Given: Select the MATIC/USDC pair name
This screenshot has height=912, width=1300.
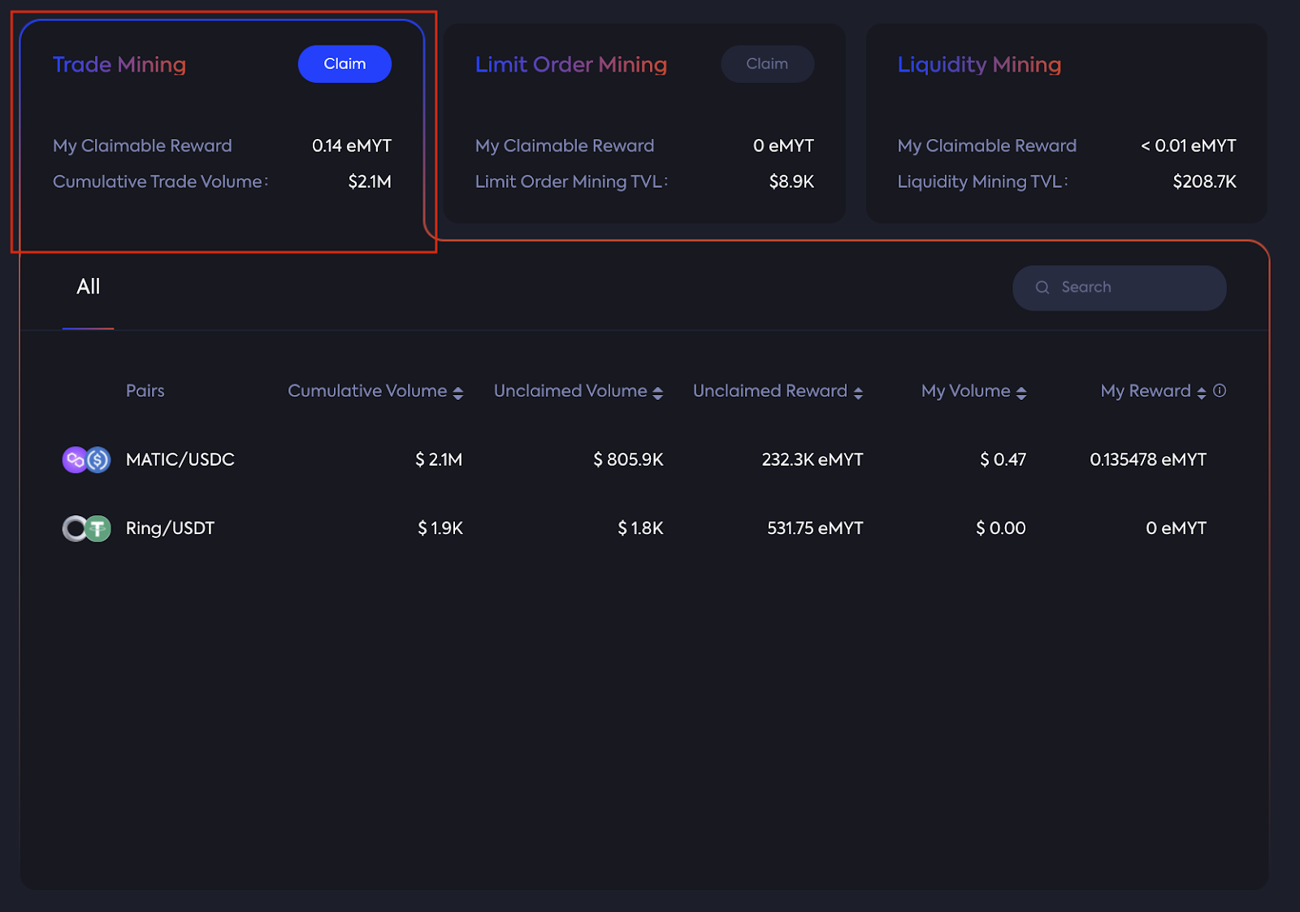Looking at the screenshot, I should point(180,460).
